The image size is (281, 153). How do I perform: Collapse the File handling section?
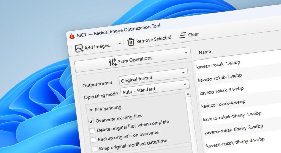pyautogui.click(x=91, y=110)
